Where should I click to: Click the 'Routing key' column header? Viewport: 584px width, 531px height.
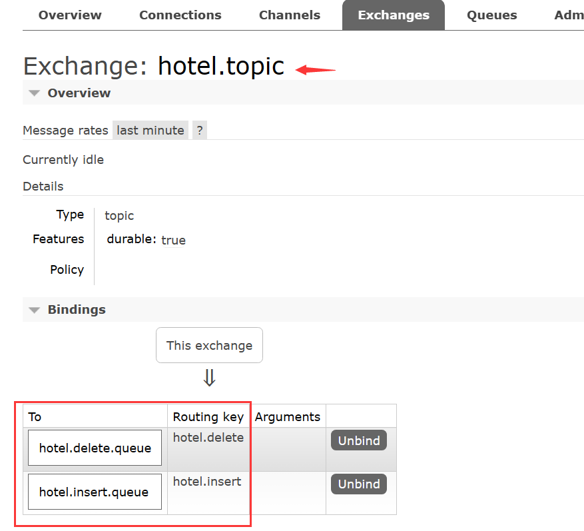pos(208,417)
